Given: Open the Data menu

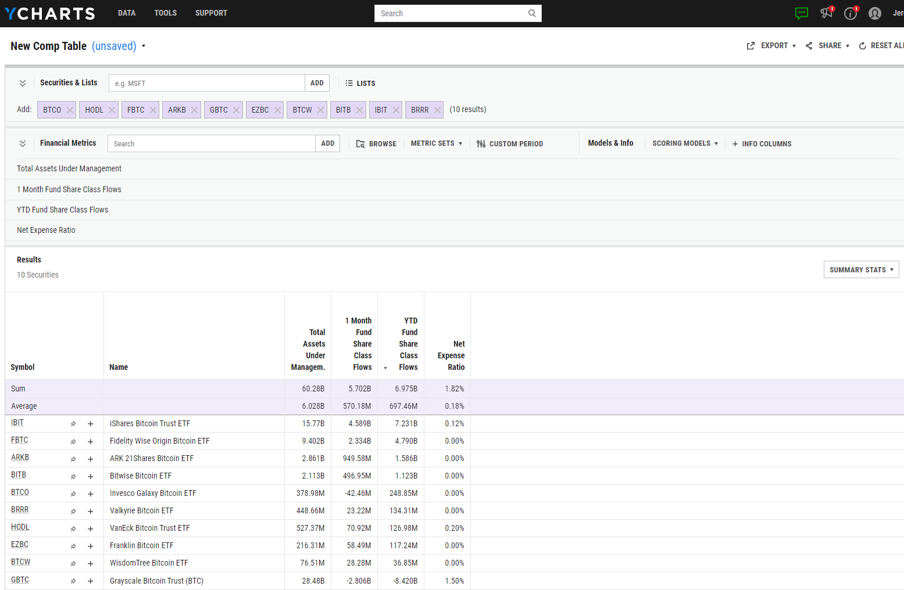Looking at the screenshot, I should (126, 13).
